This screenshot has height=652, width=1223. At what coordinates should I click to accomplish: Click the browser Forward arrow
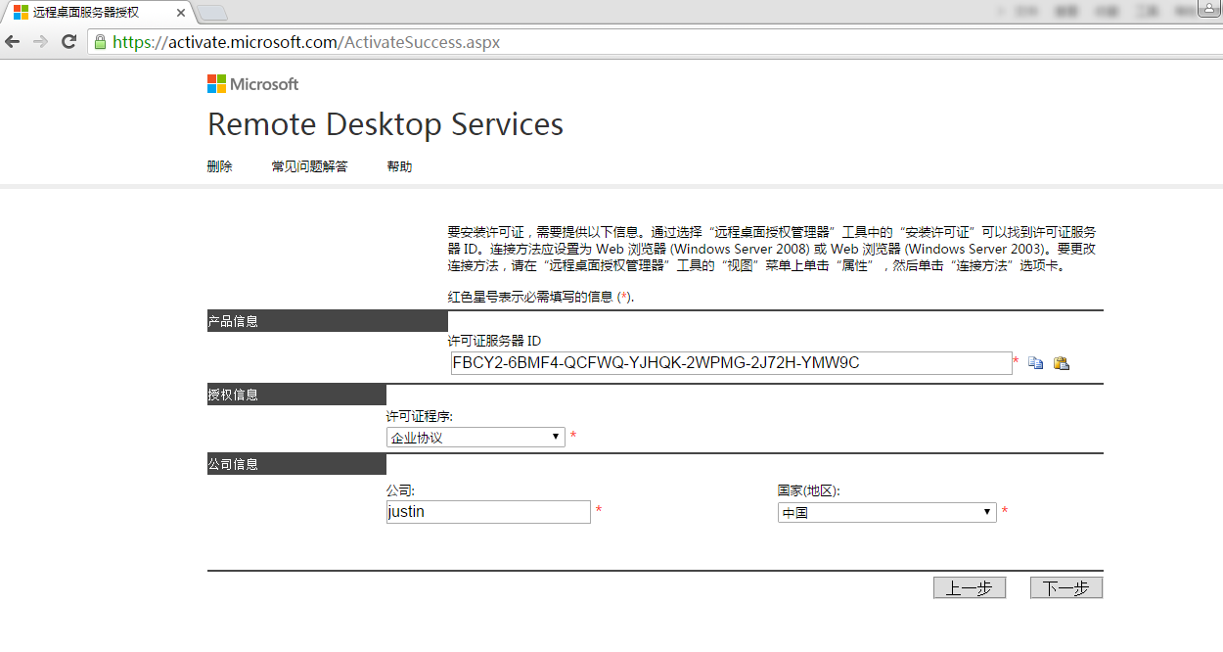coord(40,42)
